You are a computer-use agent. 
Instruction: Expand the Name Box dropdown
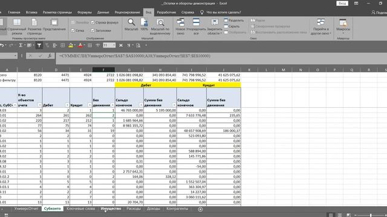coord(15,56)
